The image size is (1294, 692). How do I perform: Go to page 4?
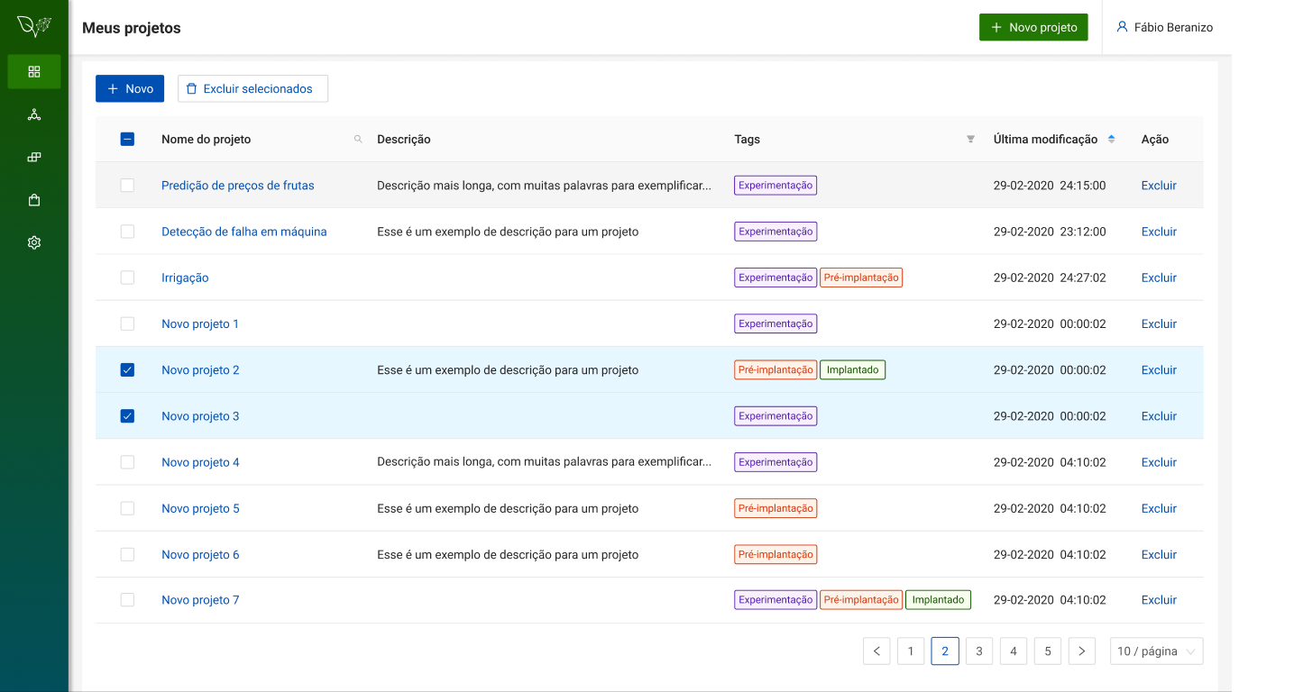[1014, 651]
